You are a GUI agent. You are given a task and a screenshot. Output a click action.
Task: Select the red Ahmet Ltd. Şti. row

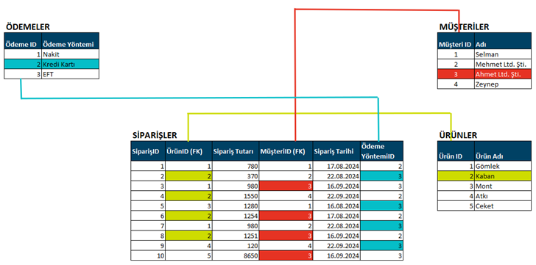coord(484,74)
